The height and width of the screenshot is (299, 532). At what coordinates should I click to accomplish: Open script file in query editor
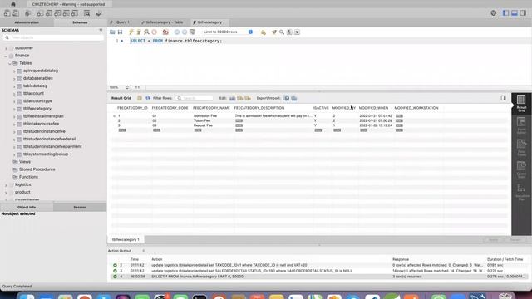(112, 32)
